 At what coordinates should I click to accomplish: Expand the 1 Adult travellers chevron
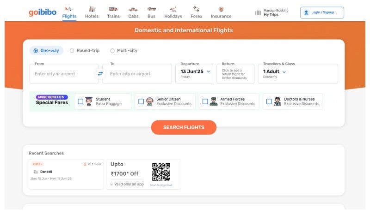[x=284, y=72]
